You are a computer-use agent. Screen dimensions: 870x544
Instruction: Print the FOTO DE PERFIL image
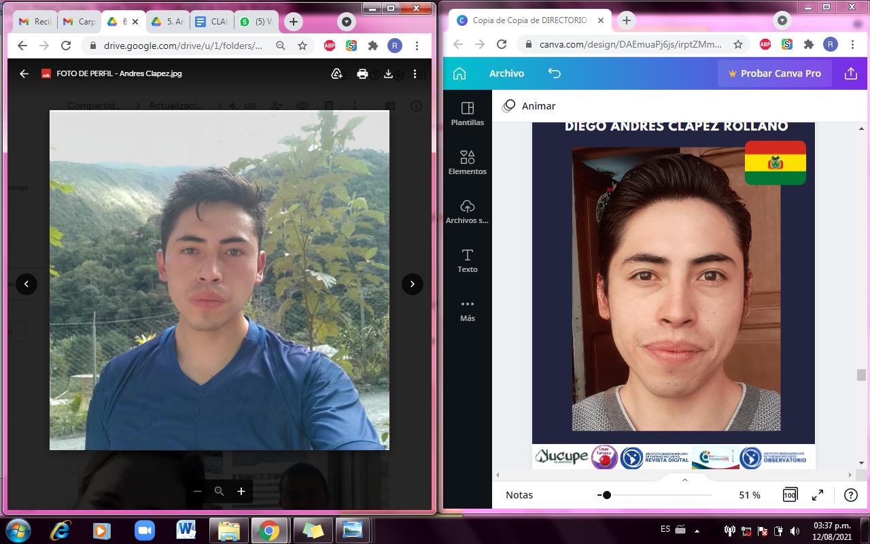(x=362, y=73)
